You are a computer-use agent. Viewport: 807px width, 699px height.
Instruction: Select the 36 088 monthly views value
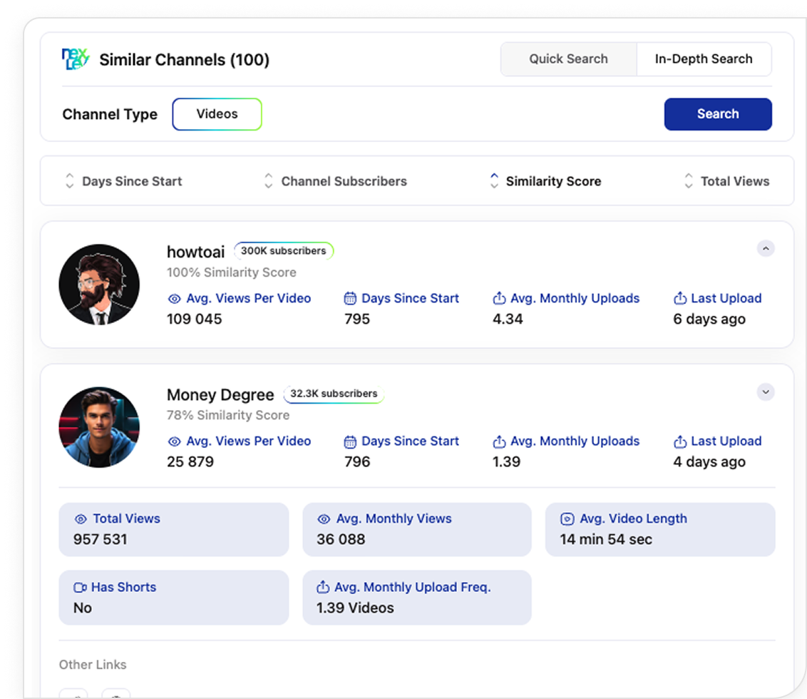(341, 539)
